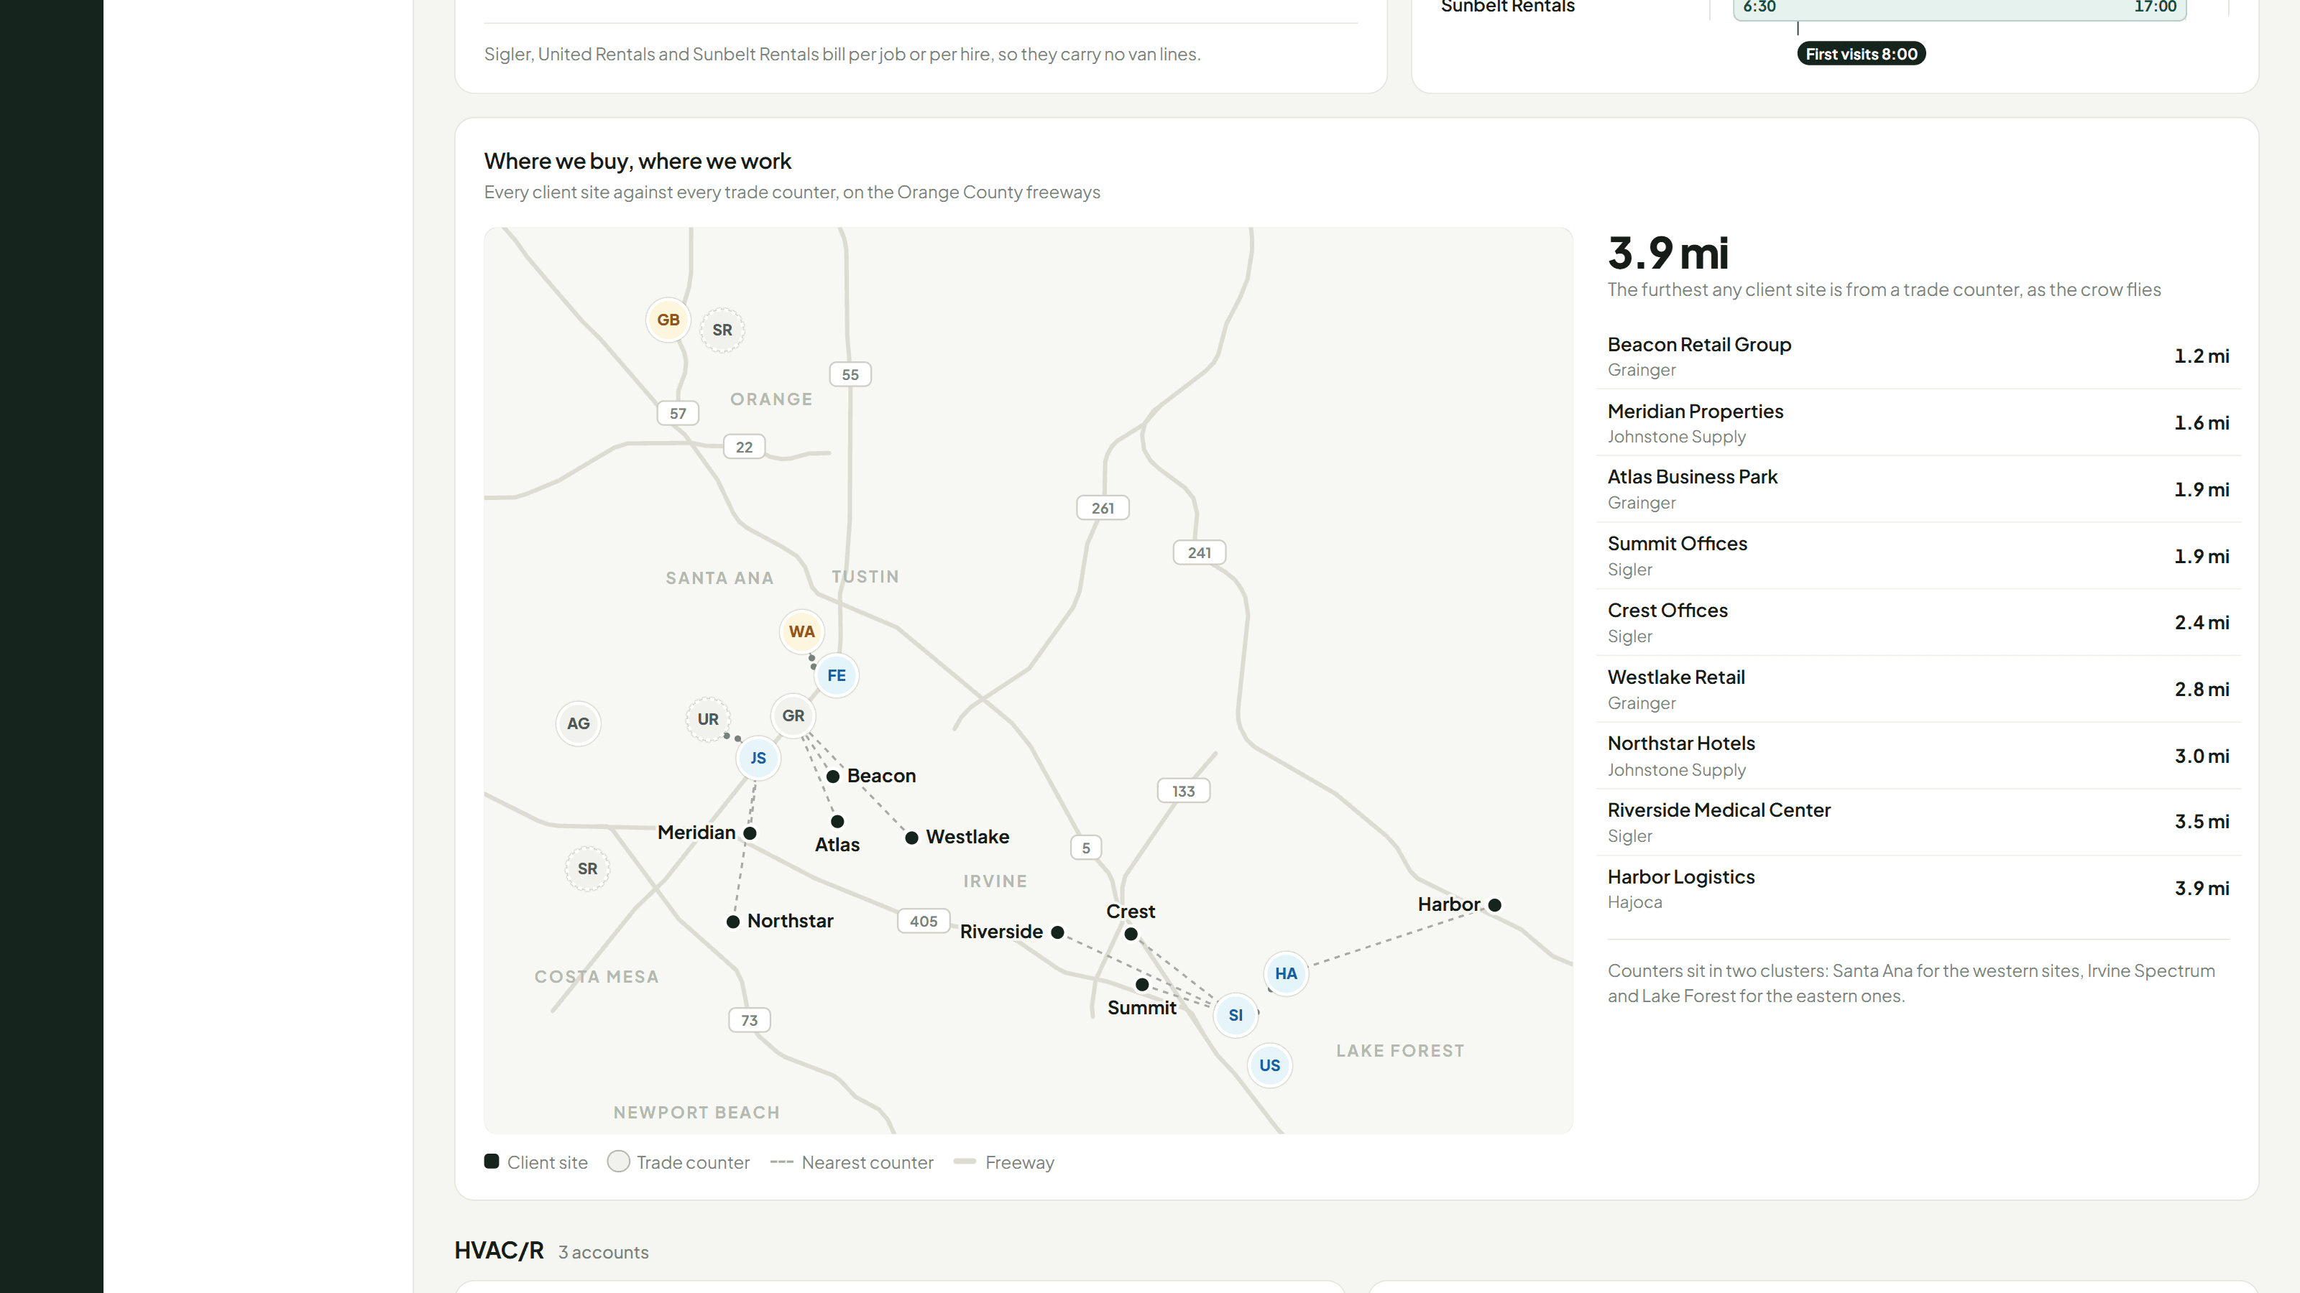Click the Trade counter legend entry
The image size is (2300, 1293).
678,1162
